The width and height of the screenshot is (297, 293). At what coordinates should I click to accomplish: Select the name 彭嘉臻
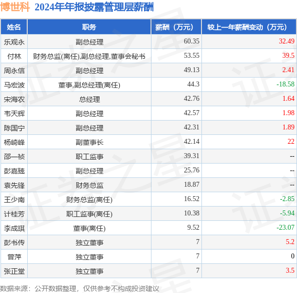14,171
